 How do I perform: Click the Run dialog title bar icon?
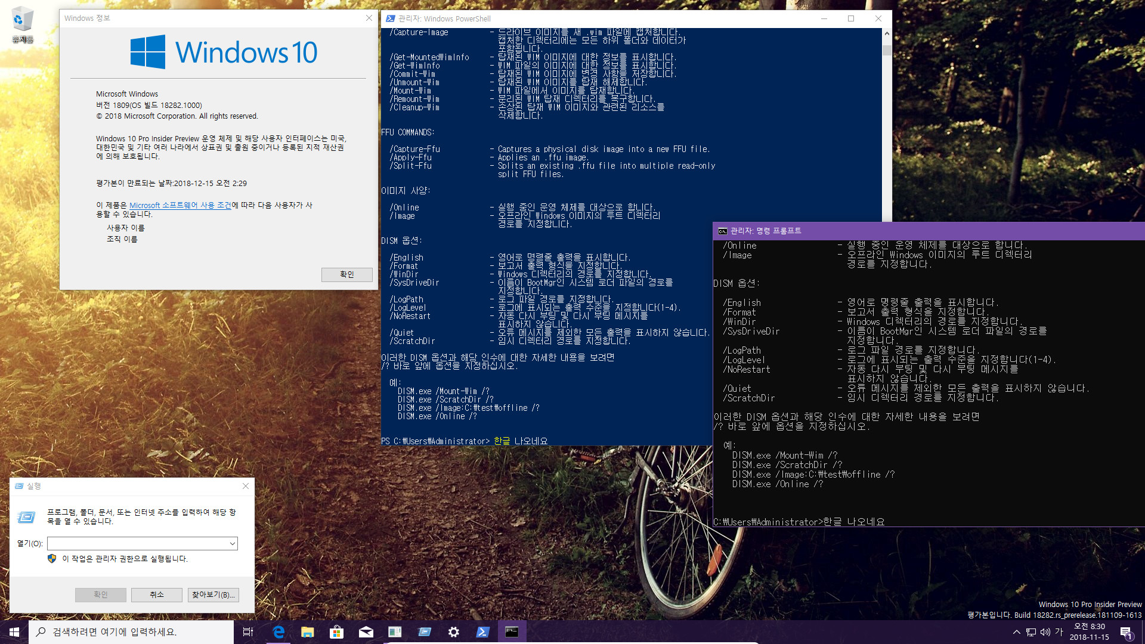[x=19, y=486]
